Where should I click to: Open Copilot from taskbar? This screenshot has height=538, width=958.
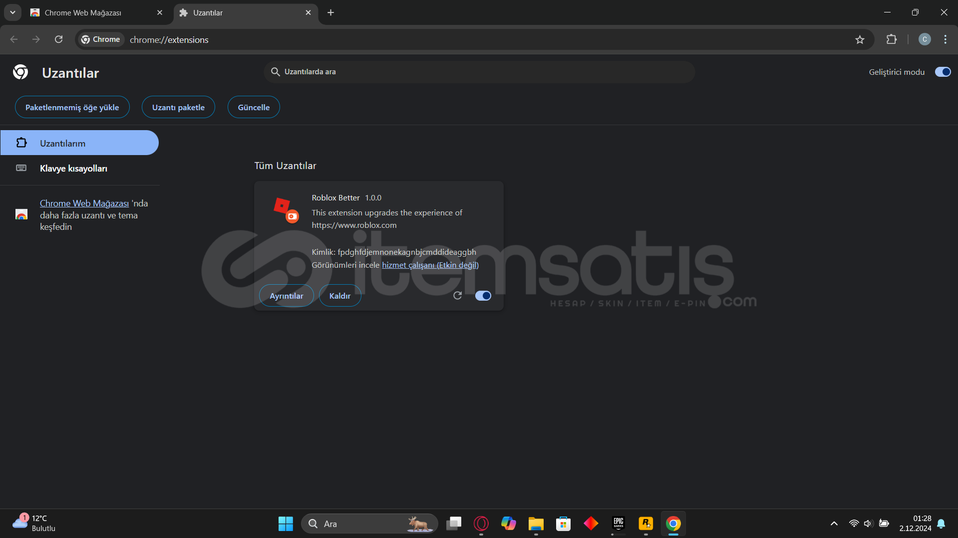[x=509, y=524]
